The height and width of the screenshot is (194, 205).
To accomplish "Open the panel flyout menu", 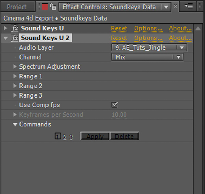I will click(189, 6).
